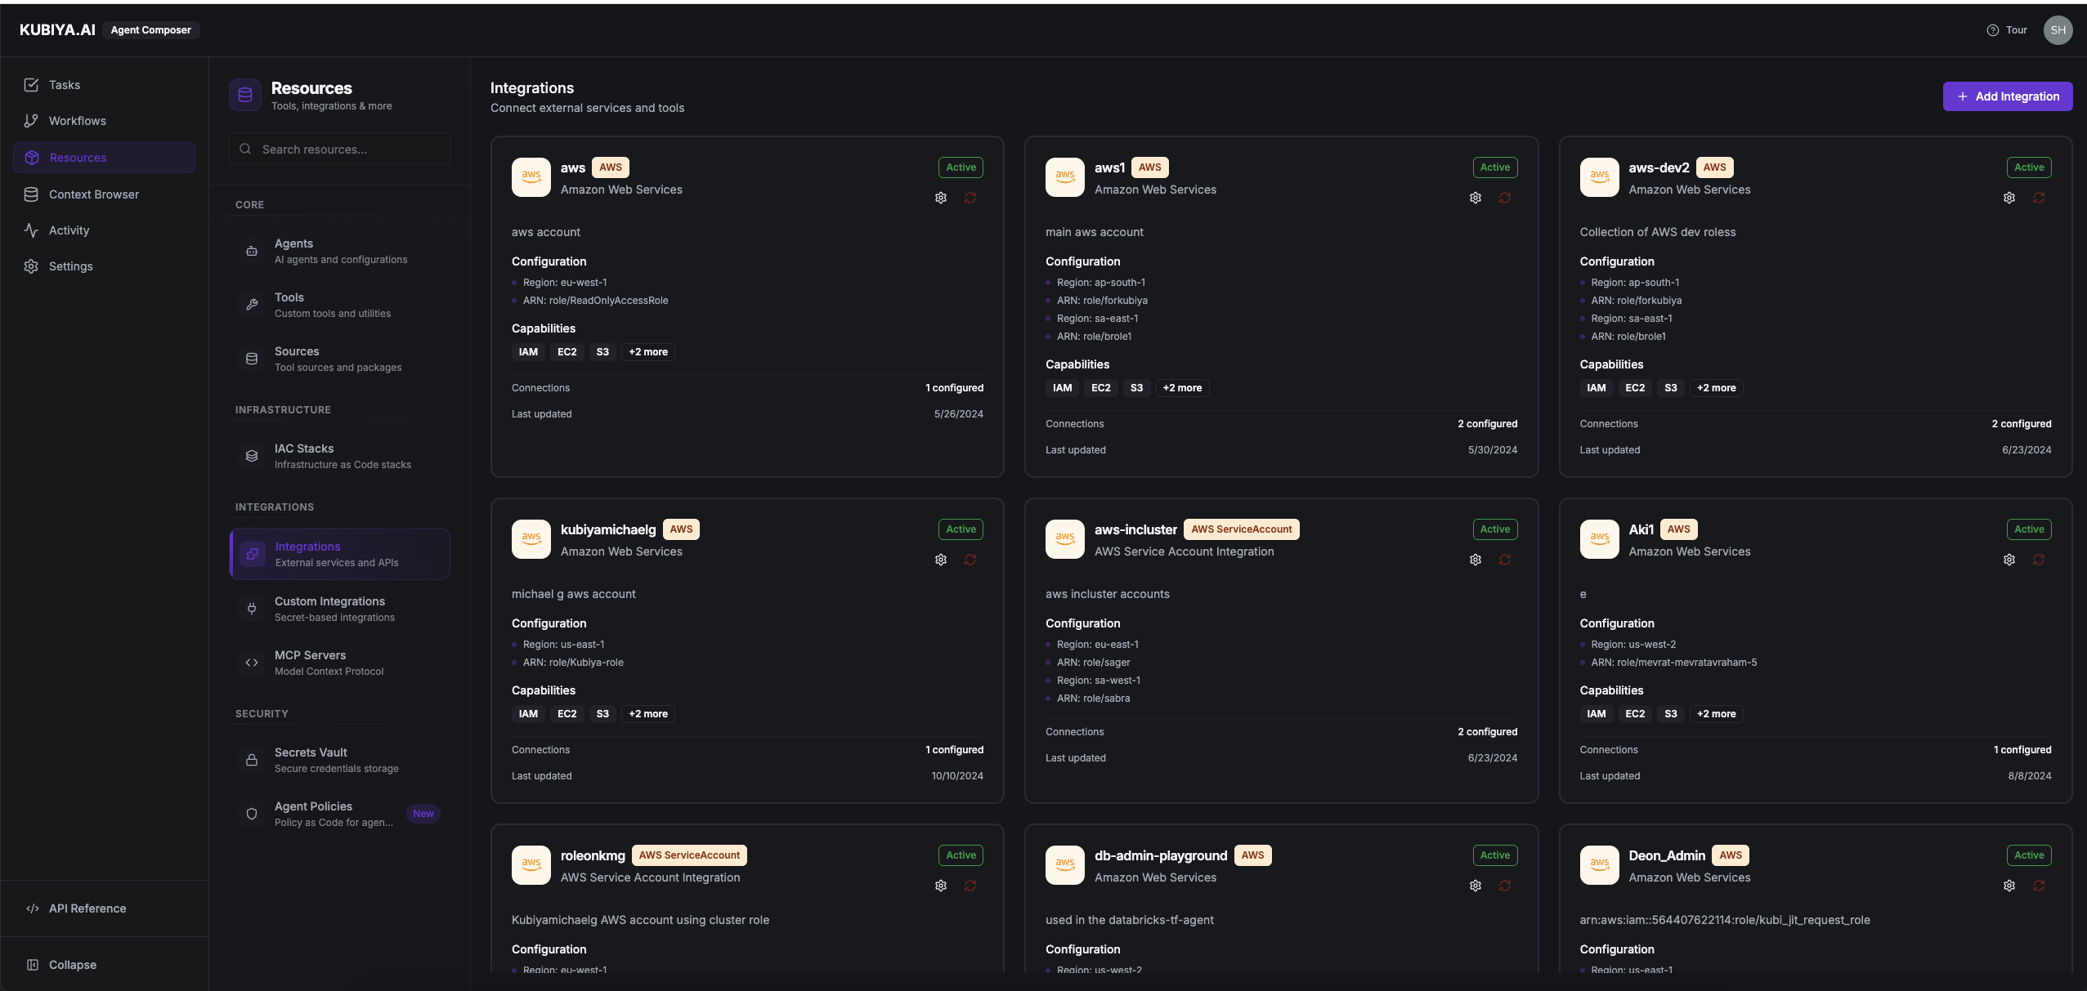Click "Collection of AWS dev roless" description
This screenshot has height=991, width=2087.
(x=1657, y=232)
